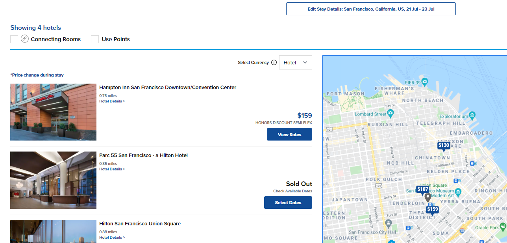This screenshot has width=507, height=243.
Task: Click the $130 price pin on the map
Action: tap(444, 146)
